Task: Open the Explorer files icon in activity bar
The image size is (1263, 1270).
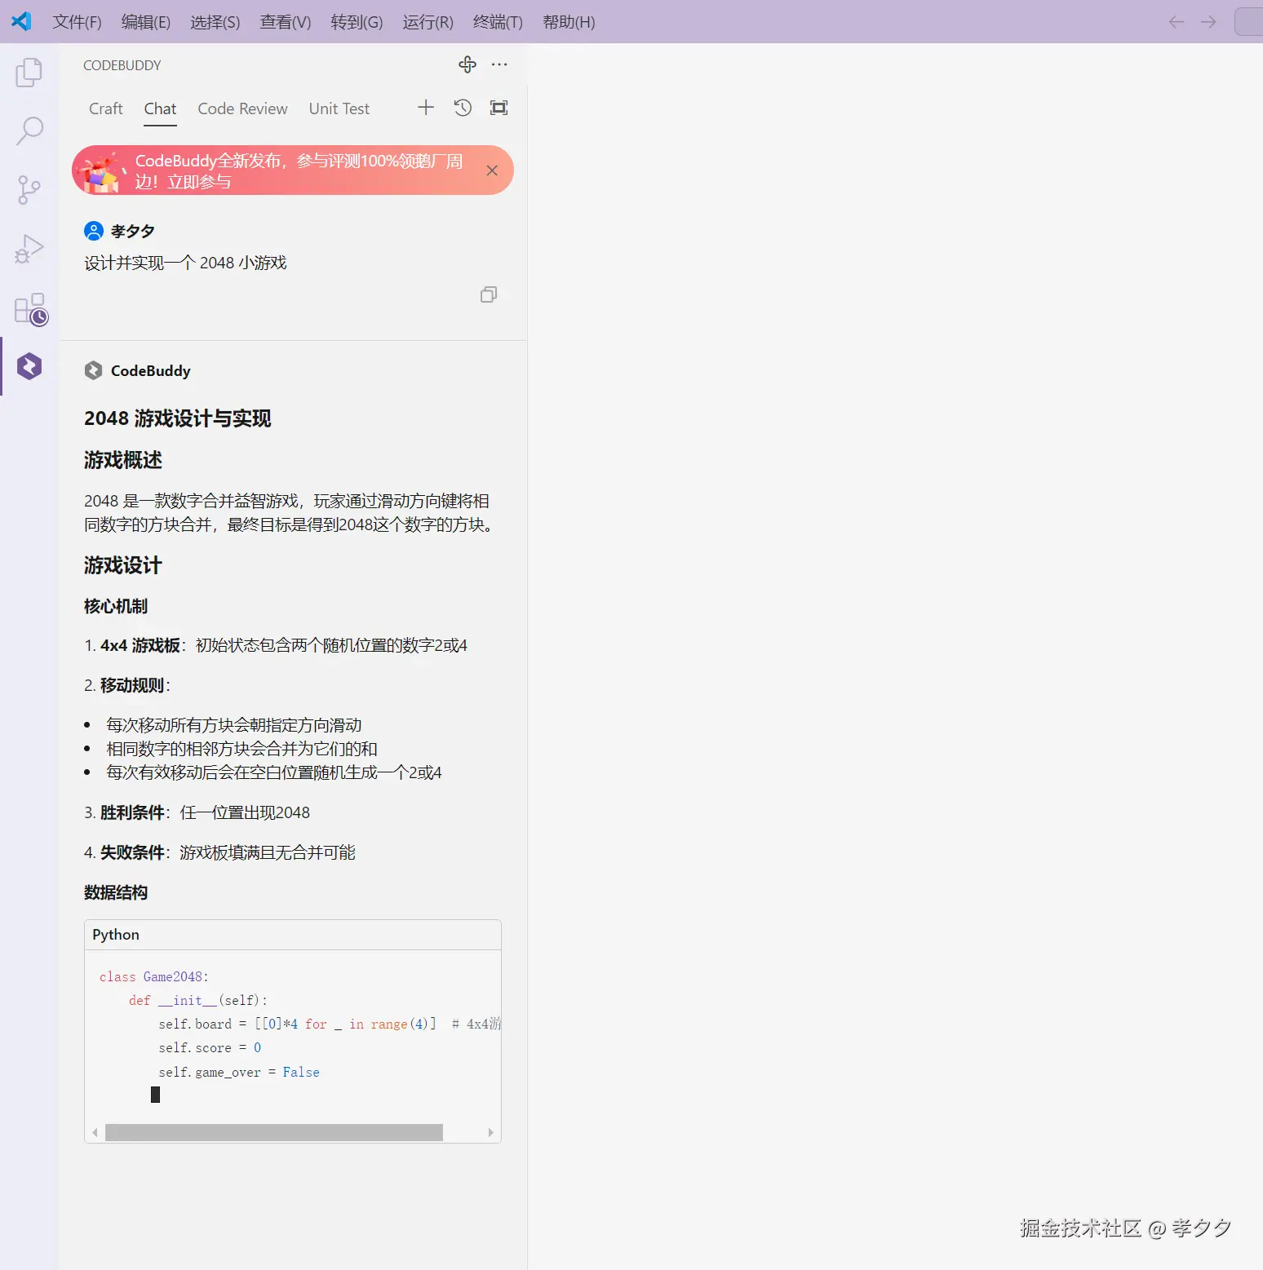Action: tap(29, 73)
